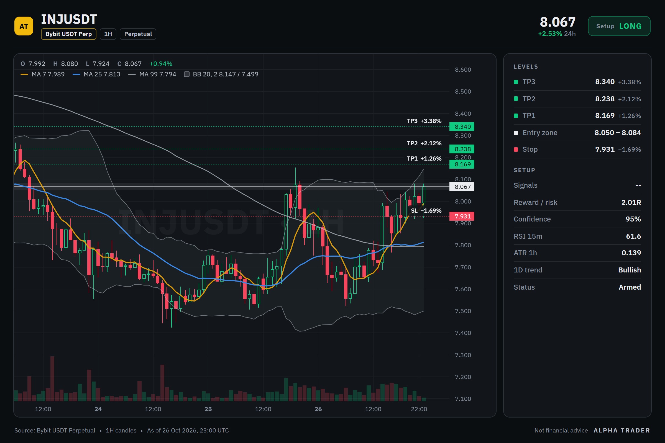Viewport: 665px width, 443px height.
Task: Click the MA 25 blue legend swatch
Action: pyautogui.click(x=76, y=74)
